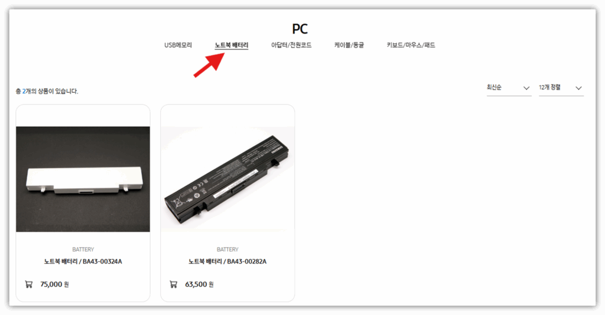This screenshot has height=315, width=605.
Task: Switch to 아답터/전원코드 tab
Action: [291, 45]
